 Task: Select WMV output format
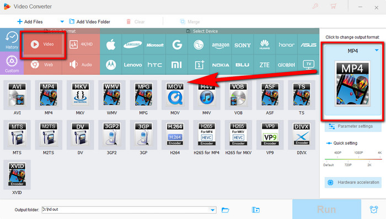tap(112, 95)
